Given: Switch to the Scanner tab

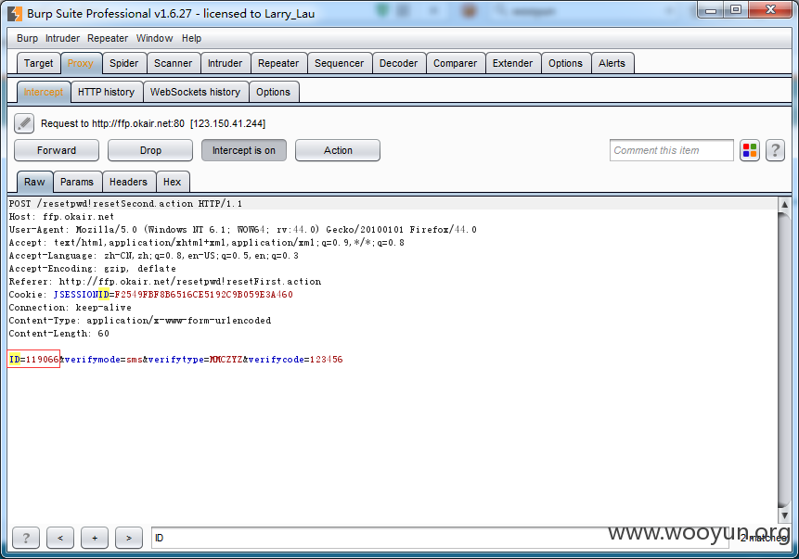Looking at the screenshot, I should 174,63.
